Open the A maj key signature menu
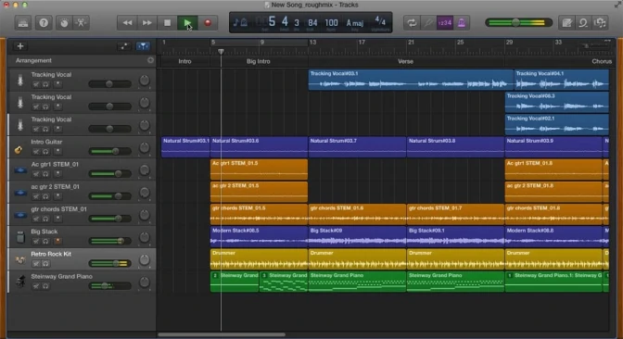Screen dimensions: 623x339 point(355,23)
